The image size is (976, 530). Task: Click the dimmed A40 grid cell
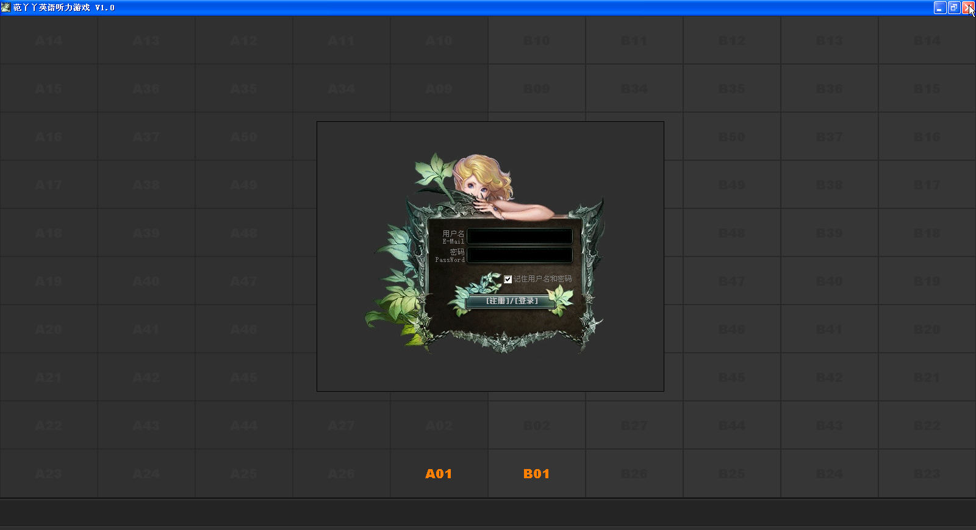(146, 281)
